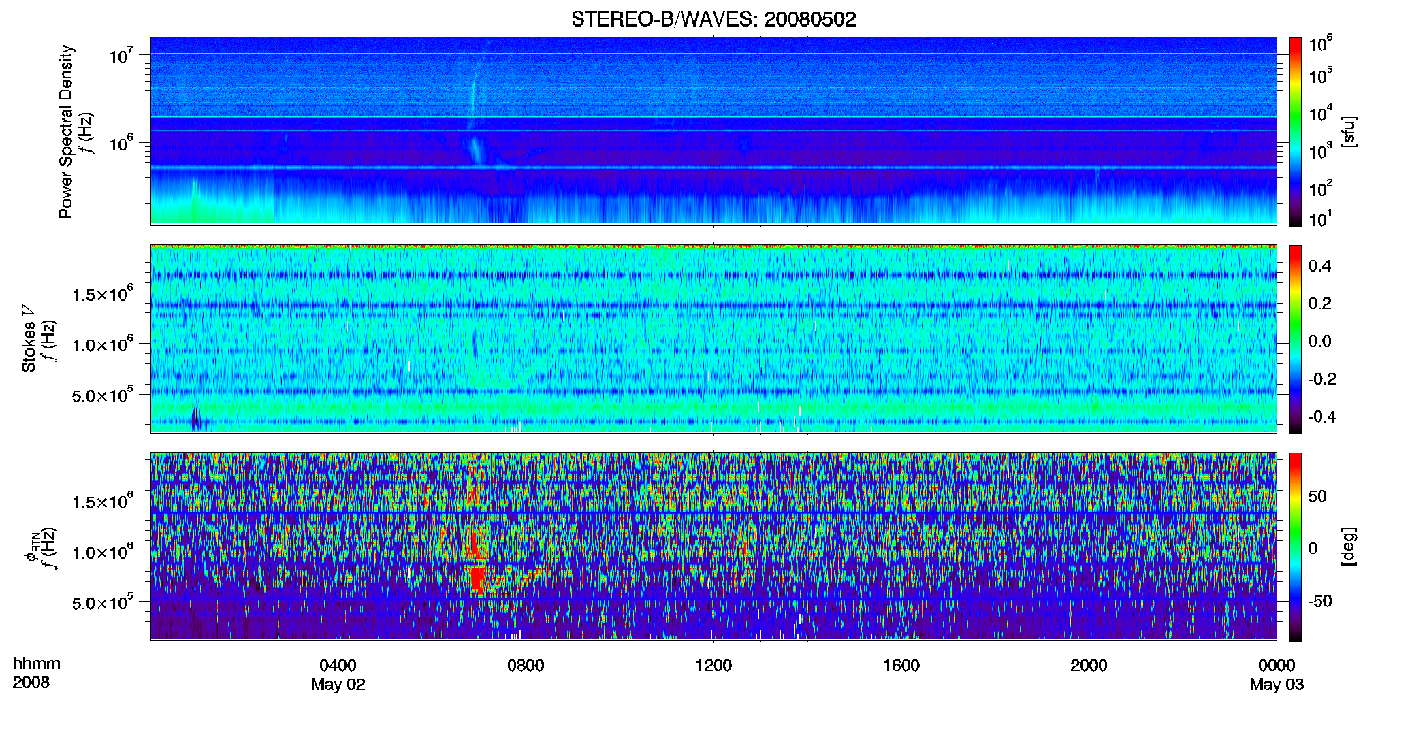Click the 50 label on the degrees colorbar
This screenshot has width=1427, height=735.
(x=1317, y=496)
